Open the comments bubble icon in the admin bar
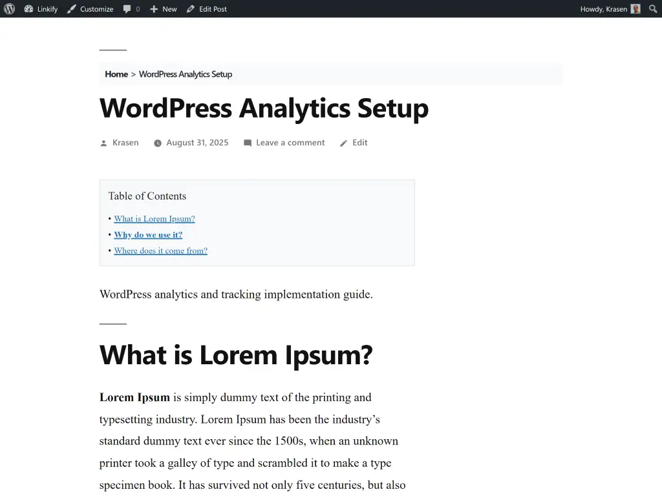Viewport: 662px width, 496px height. coord(127,8)
